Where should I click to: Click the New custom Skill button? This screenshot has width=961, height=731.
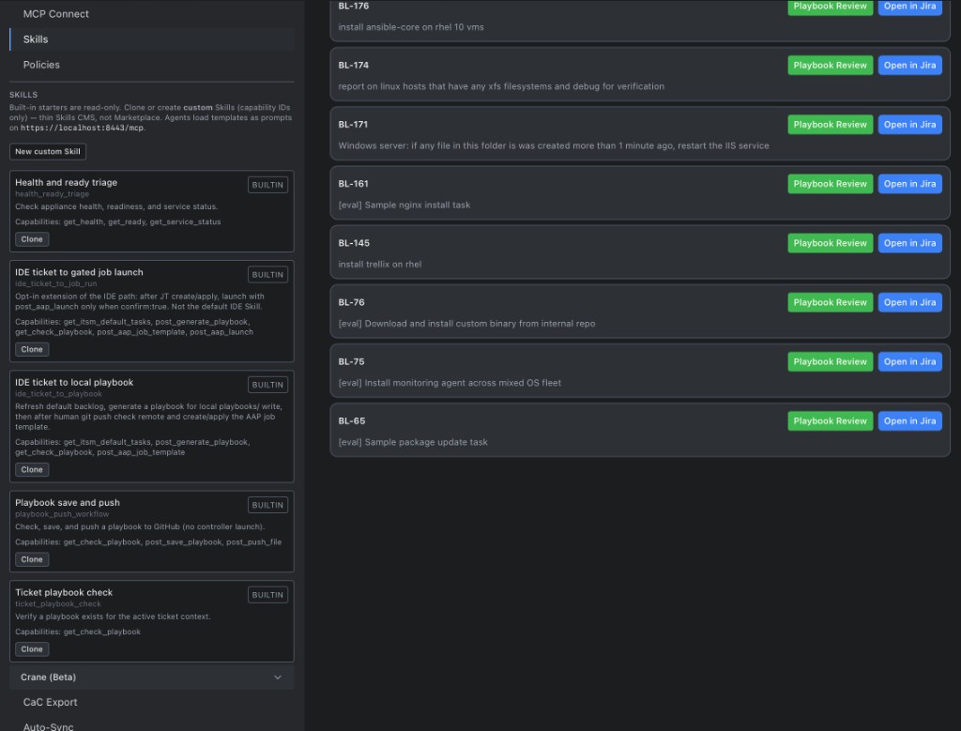tap(48, 151)
